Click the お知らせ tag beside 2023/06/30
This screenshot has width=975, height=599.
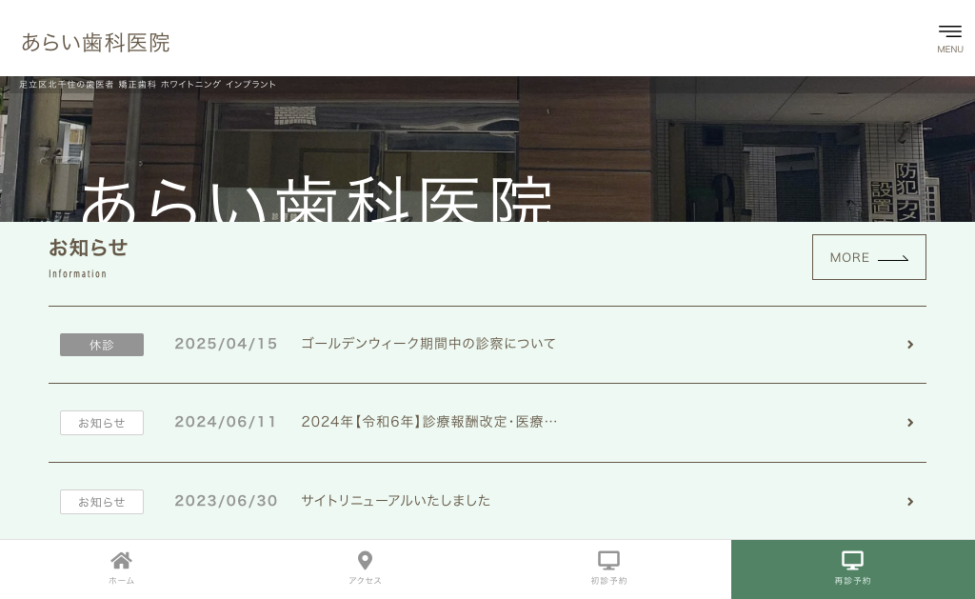(102, 502)
